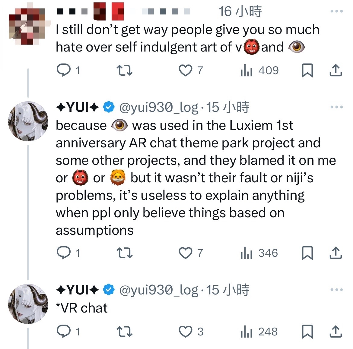
Task: Share the '*VR chat' correction tweet
Action: pos(336,332)
